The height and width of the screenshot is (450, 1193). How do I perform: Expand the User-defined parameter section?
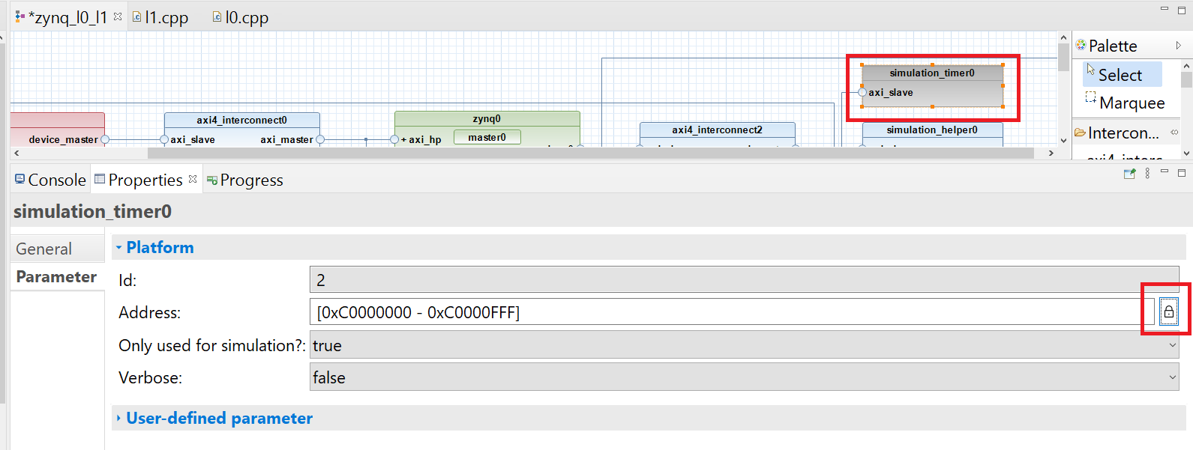(x=118, y=418)
